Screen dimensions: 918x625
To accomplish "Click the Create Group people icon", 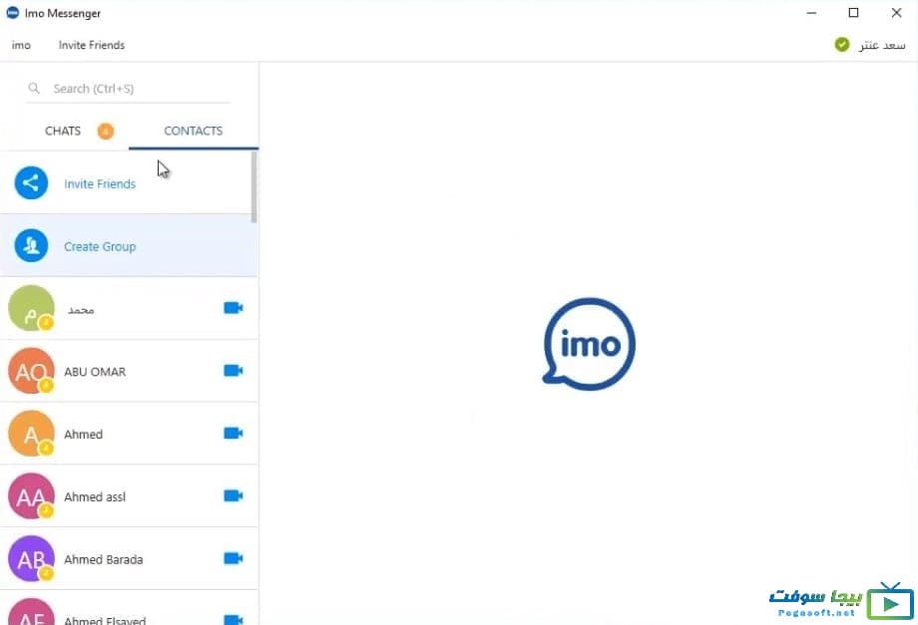I will click(x=31, y=245).
